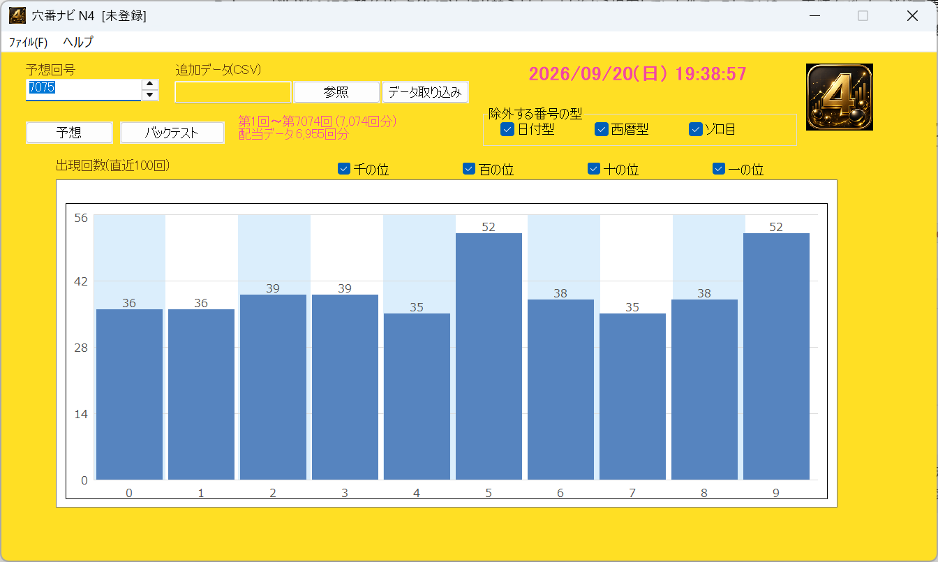
Task: Select the chart bar for digit 5
Action: pyautogui.click(x=489, y=356)
